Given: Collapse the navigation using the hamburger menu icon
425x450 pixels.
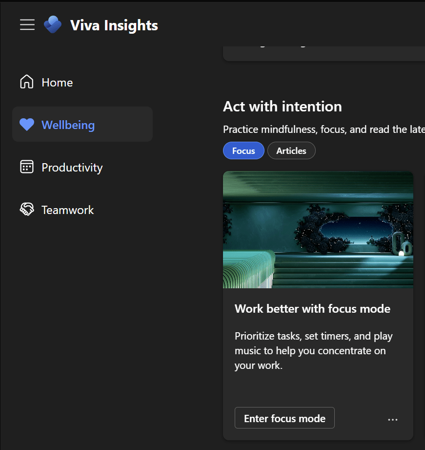Looking at the screenshot, I should (27, 25).
